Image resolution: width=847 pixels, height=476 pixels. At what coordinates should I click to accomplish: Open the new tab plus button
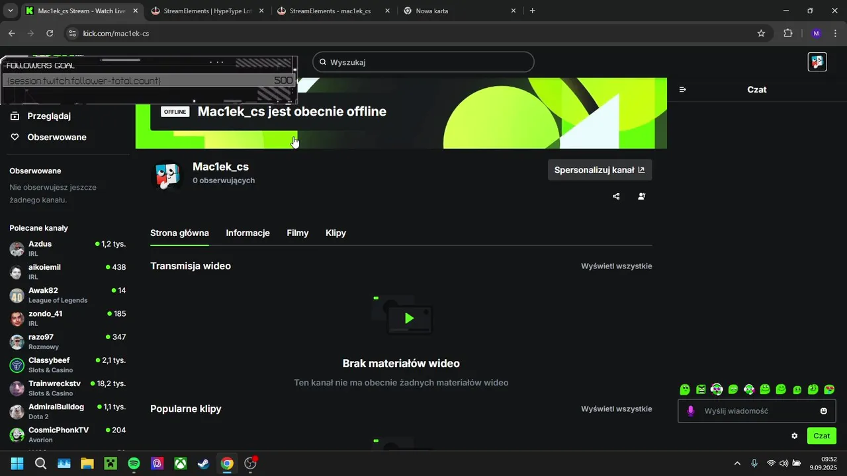pyautogui.click(x=533, y=11)
